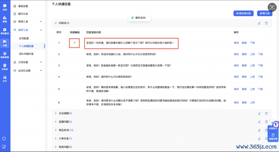
Task: Delete the 直播问题 group
Action: pyautogui.click(x=266, y=122)
